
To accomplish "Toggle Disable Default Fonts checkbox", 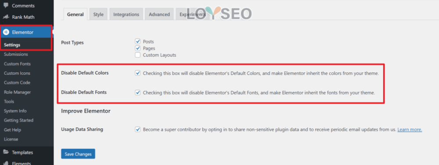I will coord(137,92).
